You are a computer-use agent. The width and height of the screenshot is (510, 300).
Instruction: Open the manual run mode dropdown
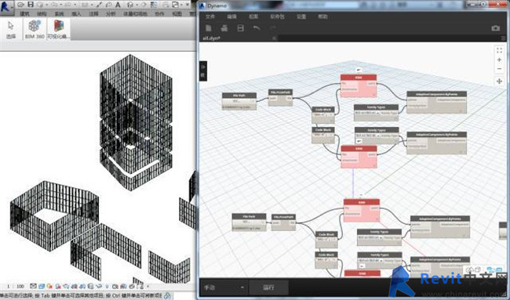(224, 287)
